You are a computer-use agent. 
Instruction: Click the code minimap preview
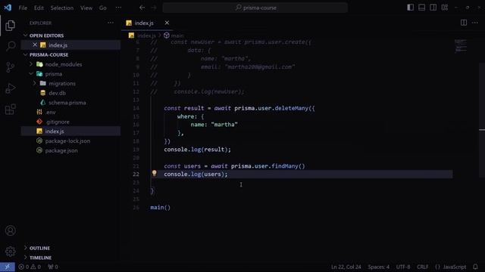[461, 45]
